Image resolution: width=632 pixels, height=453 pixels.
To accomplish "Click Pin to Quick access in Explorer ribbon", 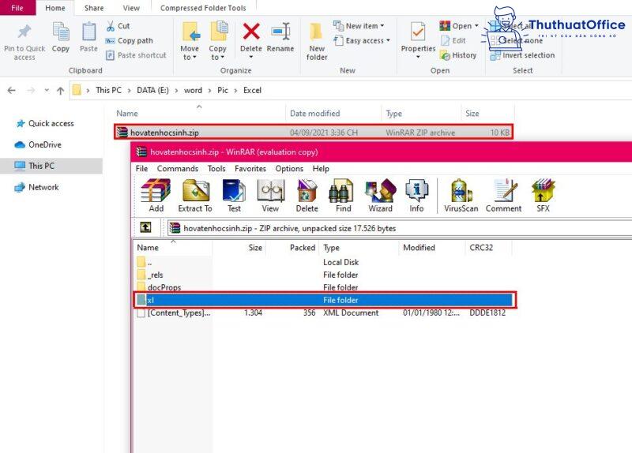I will [x=24, y=43].
